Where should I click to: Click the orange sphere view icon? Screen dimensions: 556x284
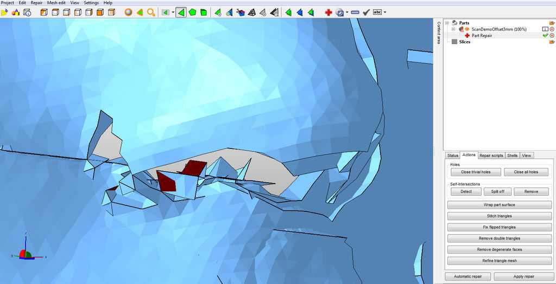pyautogui.click(x=128, y=12)
